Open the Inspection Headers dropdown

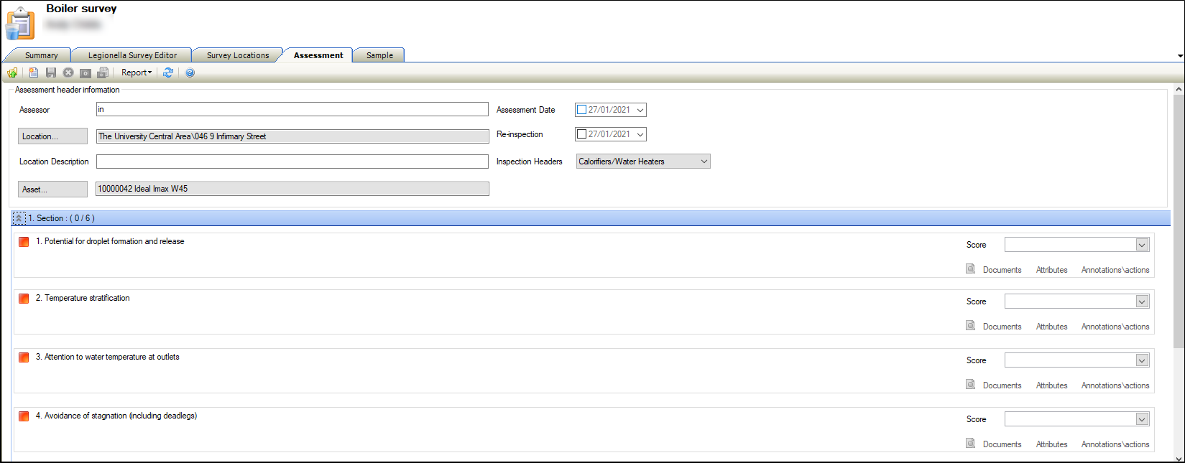[x=704, y=162]
